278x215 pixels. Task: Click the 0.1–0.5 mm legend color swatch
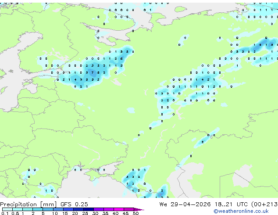point(7,209)
